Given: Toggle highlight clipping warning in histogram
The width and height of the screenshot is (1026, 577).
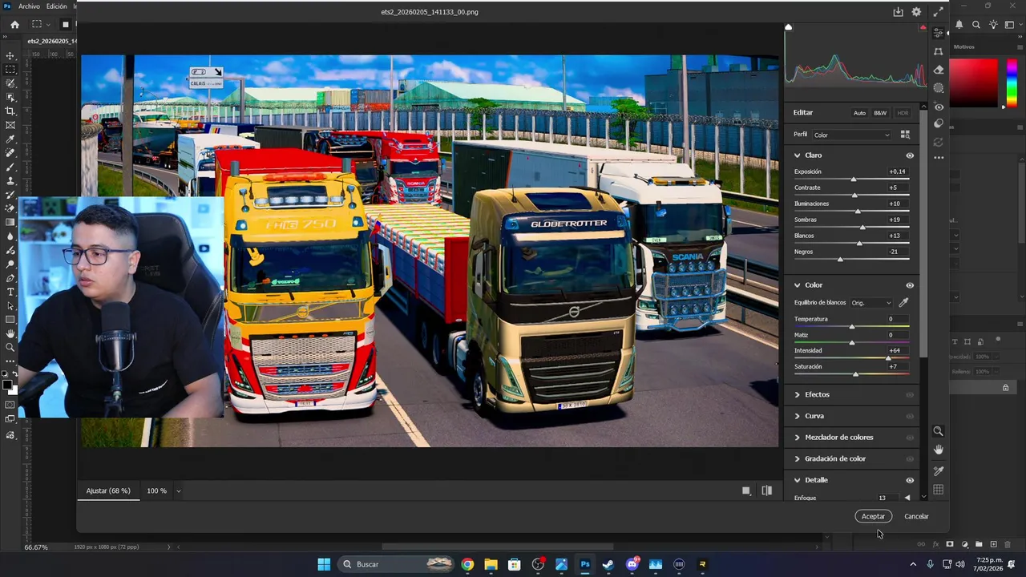Looking at the screenshot, I should tap(923, 27).
